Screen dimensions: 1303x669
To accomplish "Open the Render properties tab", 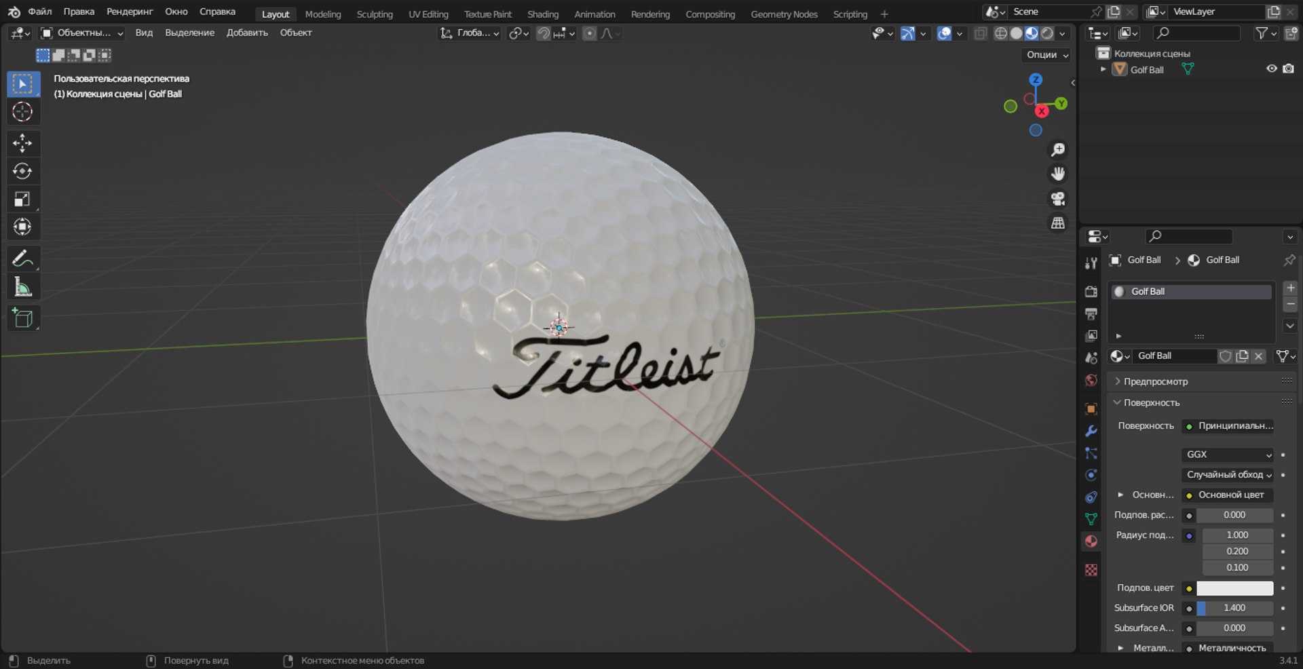I will tap(1091, 291).
